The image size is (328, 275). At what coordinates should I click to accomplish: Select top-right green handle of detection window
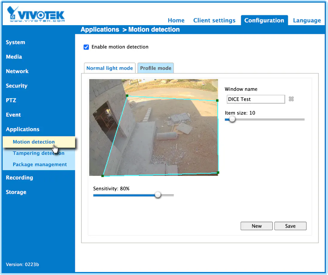[x=217, y=101]
